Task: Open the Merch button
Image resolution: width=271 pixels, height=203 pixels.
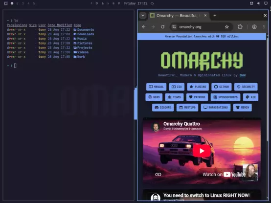Action: [242, 108]
